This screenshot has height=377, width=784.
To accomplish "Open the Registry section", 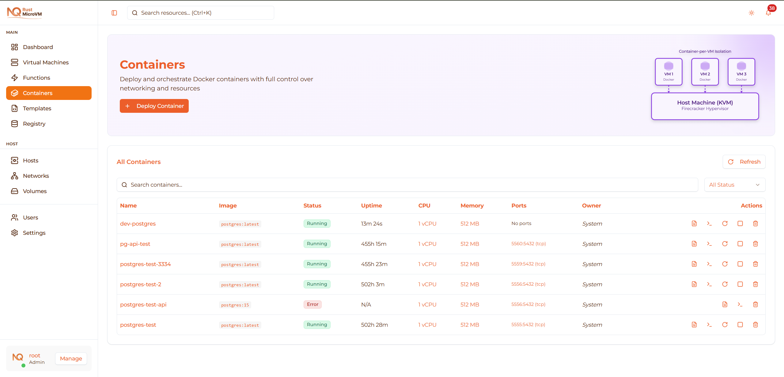I will click(35, 124).
